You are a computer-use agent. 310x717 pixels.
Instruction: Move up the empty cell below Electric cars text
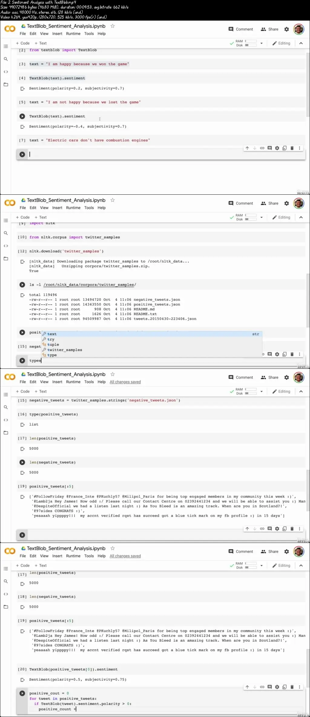[x=247, y=148]
